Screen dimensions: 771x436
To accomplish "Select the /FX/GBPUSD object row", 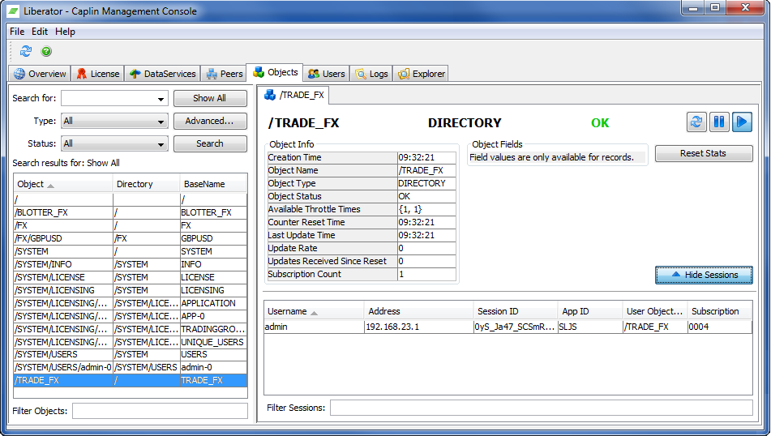I will [x=131, y=238].
